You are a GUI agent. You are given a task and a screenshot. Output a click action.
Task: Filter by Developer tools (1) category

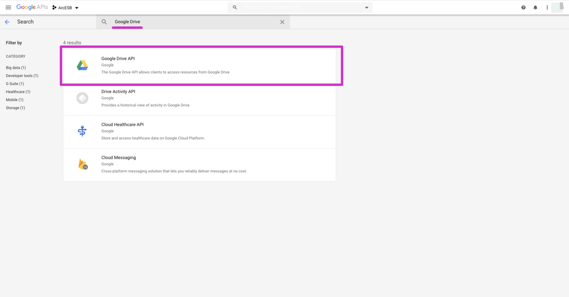pos(22,76)
